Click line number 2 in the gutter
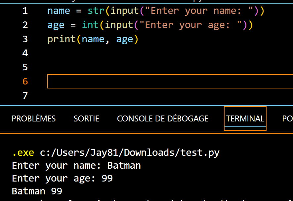293x201 pixels. [x=25, y=25]
